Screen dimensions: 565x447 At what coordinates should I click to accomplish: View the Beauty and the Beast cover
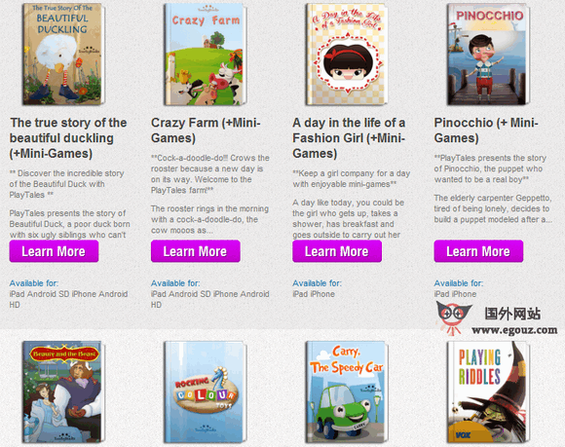click(x=63, y=391)
